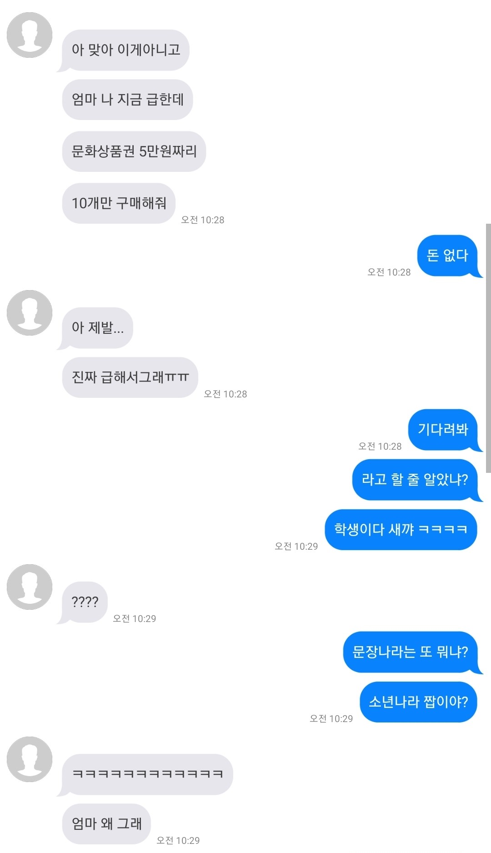The height and width of the screenshot is (853, 491).
Task: Tap the avatar next to '아 제발...' message
Action: [x=30, y=313]
